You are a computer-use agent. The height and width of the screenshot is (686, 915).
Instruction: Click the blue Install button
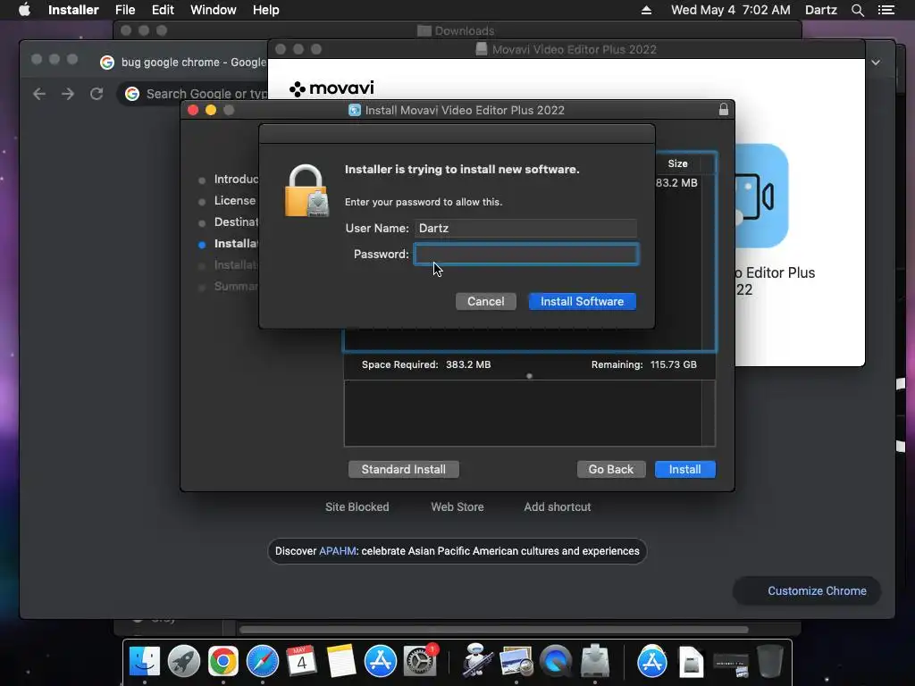(684, 470)
